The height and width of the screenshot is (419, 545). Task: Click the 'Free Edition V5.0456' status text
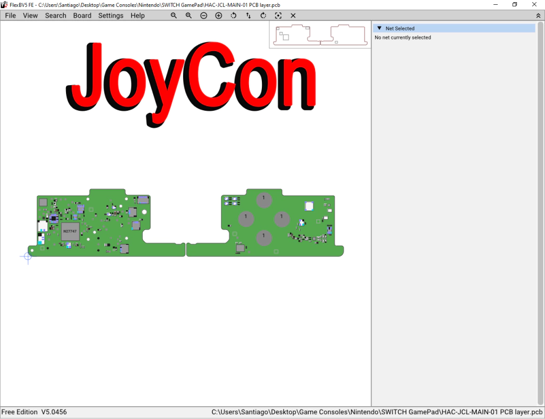point(34,412)
